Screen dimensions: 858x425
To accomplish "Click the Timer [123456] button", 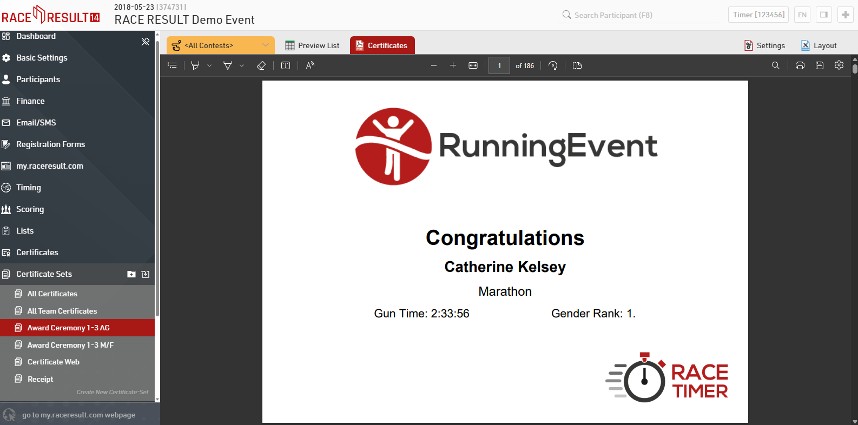I will tap(758, 15).
